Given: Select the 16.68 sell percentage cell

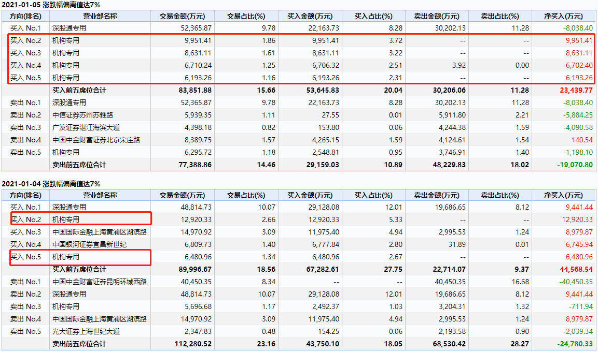Looking at the screenshot, I should click(521, 282).
